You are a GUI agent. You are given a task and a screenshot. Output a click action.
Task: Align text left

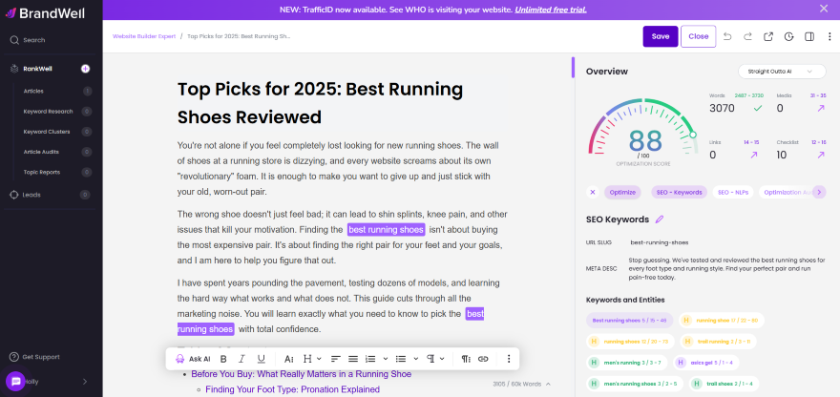coord(335,359)
